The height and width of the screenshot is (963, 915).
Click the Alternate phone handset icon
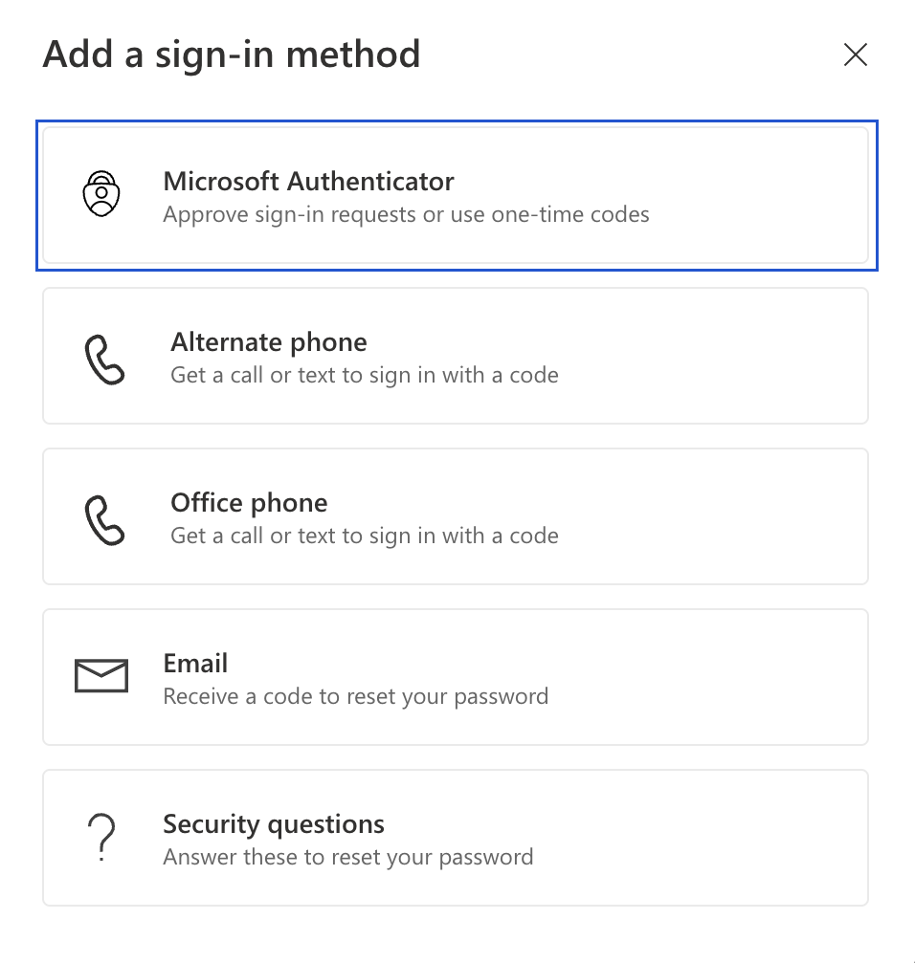pos(105,357)
